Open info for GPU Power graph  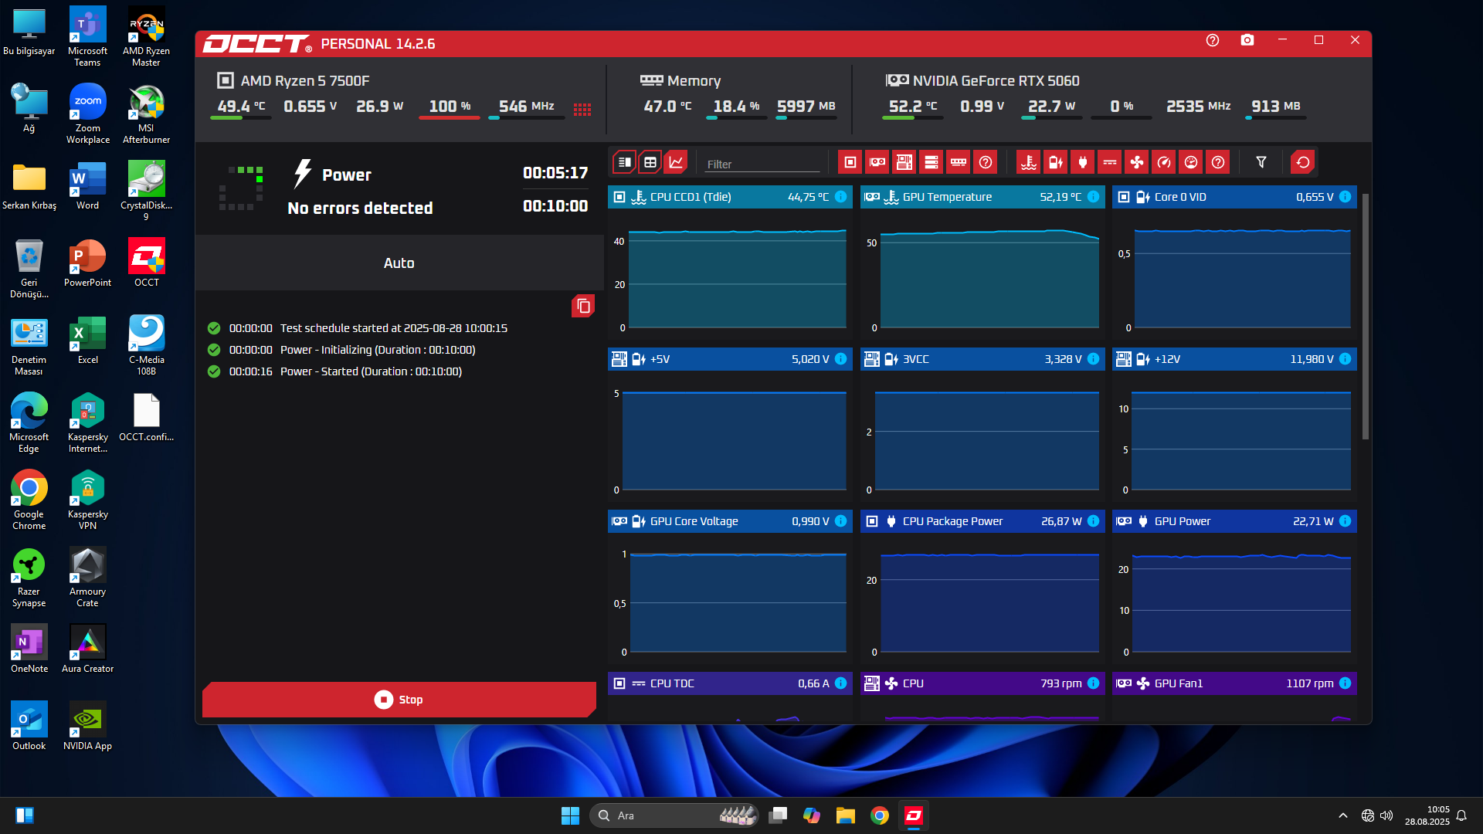[1346, 521]
